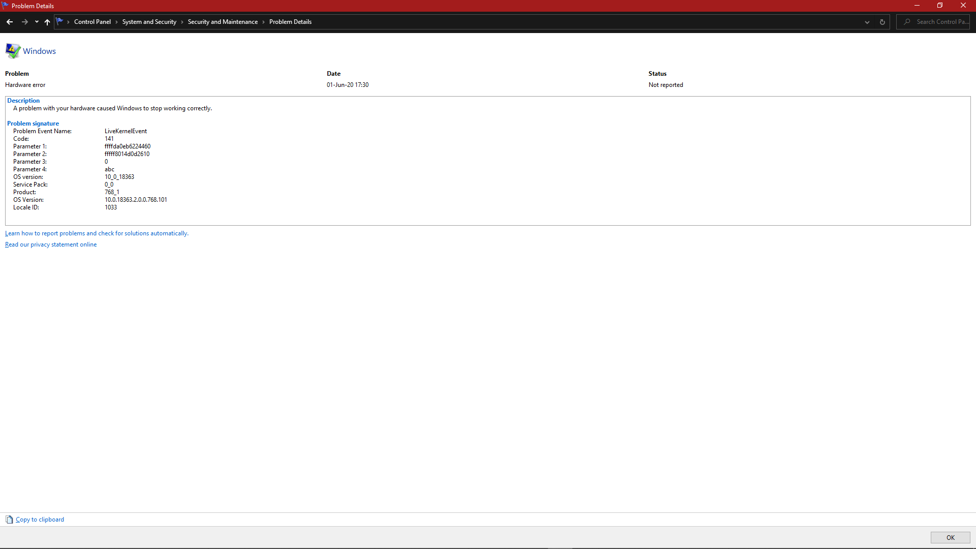Restore down the window
976x549 pixels.
click(x=940, y=6)
